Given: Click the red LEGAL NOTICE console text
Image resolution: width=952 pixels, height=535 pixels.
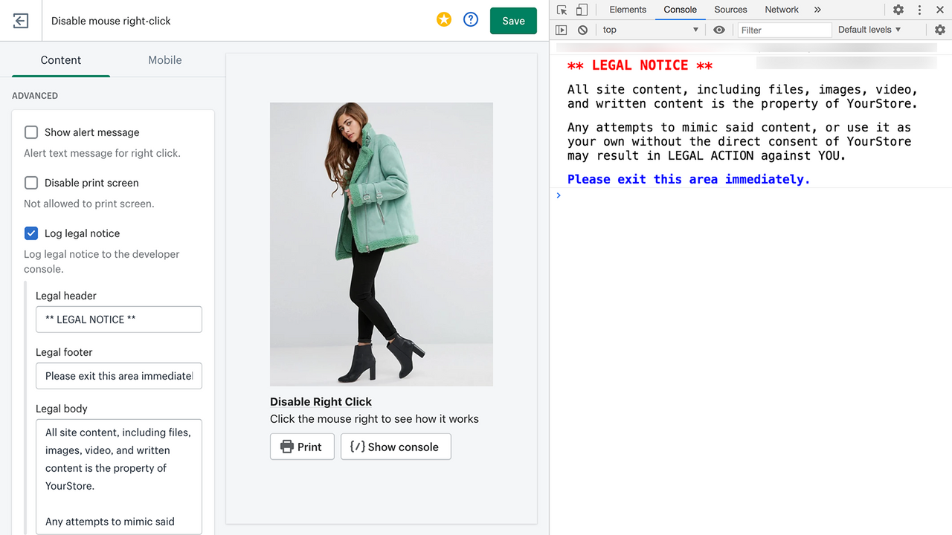Looking at the screenshot, I should click(x=640, y=65).
